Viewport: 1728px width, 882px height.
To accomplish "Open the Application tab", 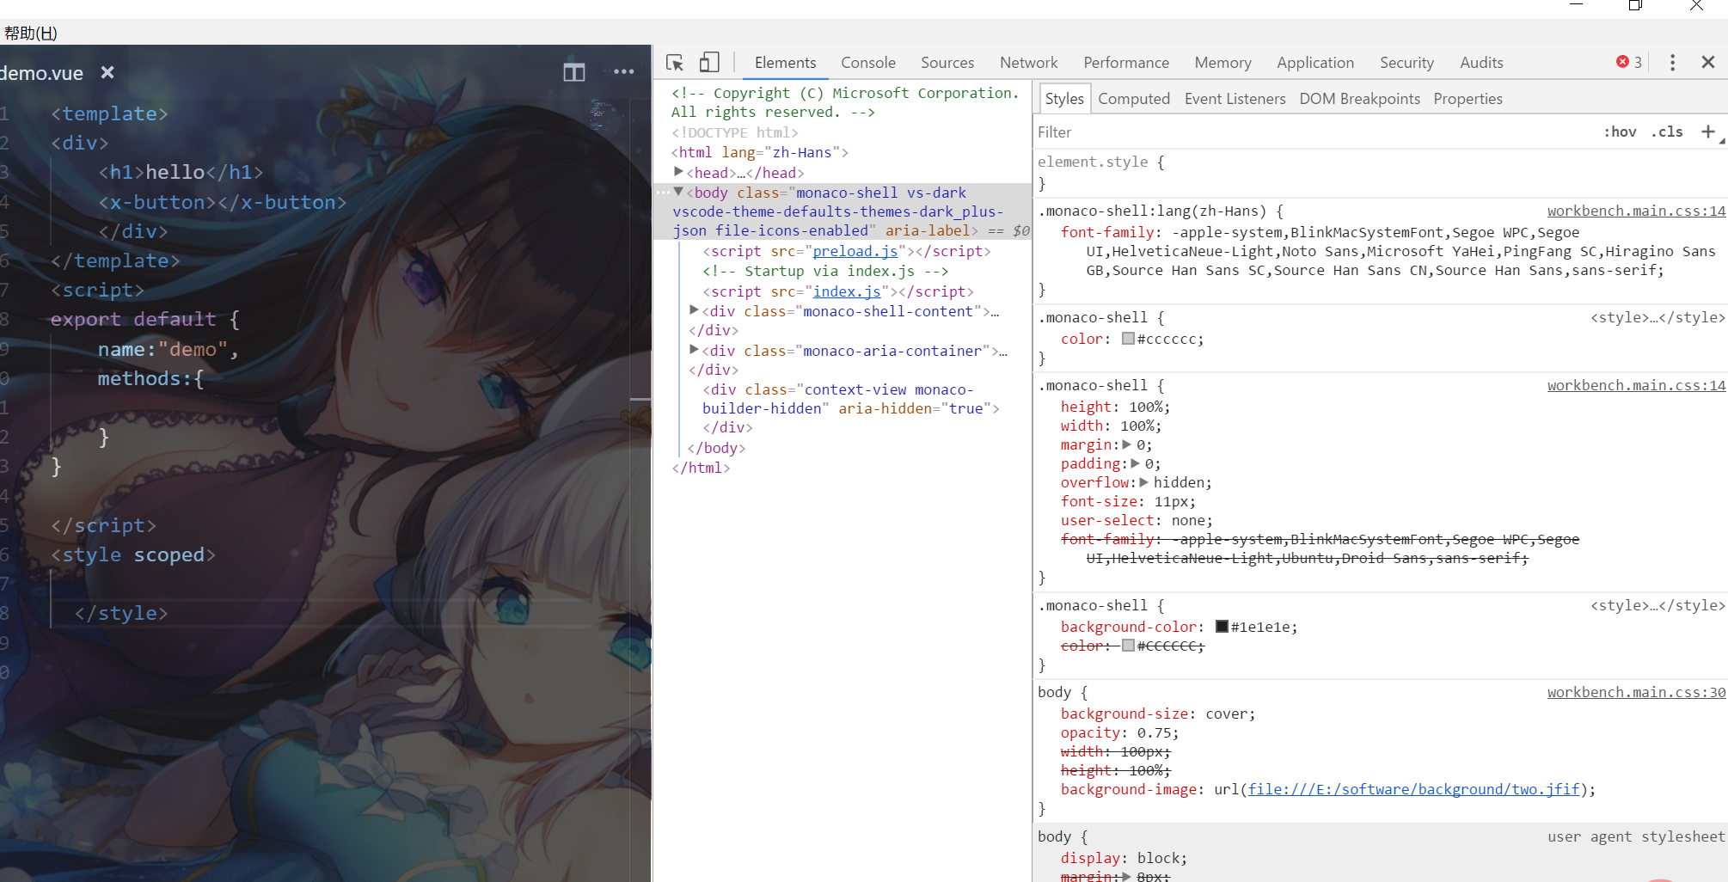I will [x=1315, y=63].
